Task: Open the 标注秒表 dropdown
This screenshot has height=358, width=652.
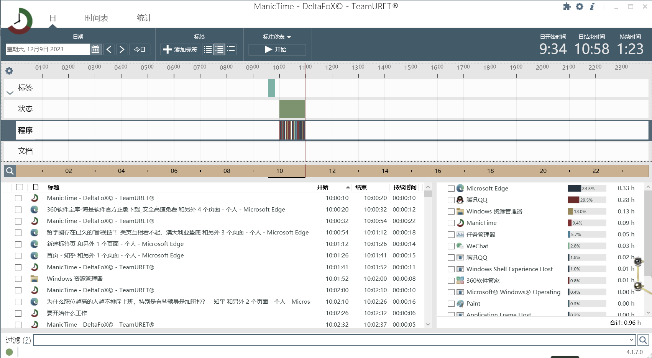Action: tap(277, 37)
